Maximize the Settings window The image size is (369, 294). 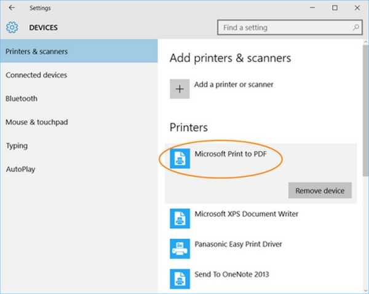(335, 9)
